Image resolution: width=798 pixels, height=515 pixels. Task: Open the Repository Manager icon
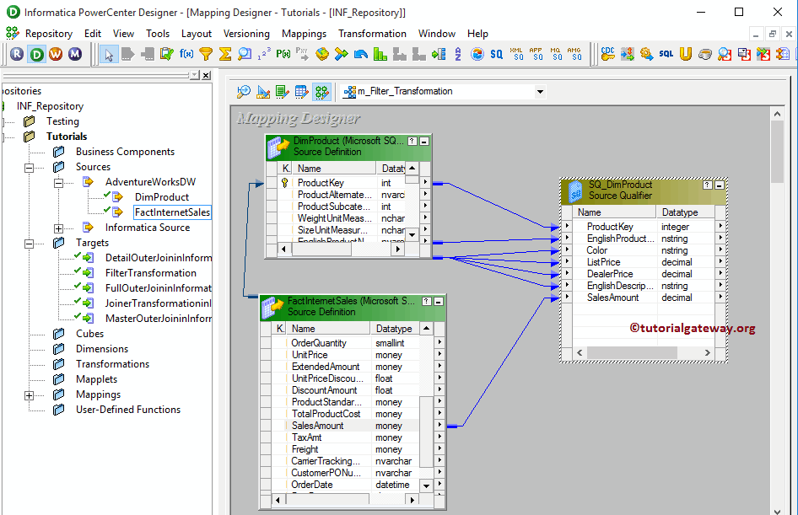pyautogui.click(x=15, y=53)
